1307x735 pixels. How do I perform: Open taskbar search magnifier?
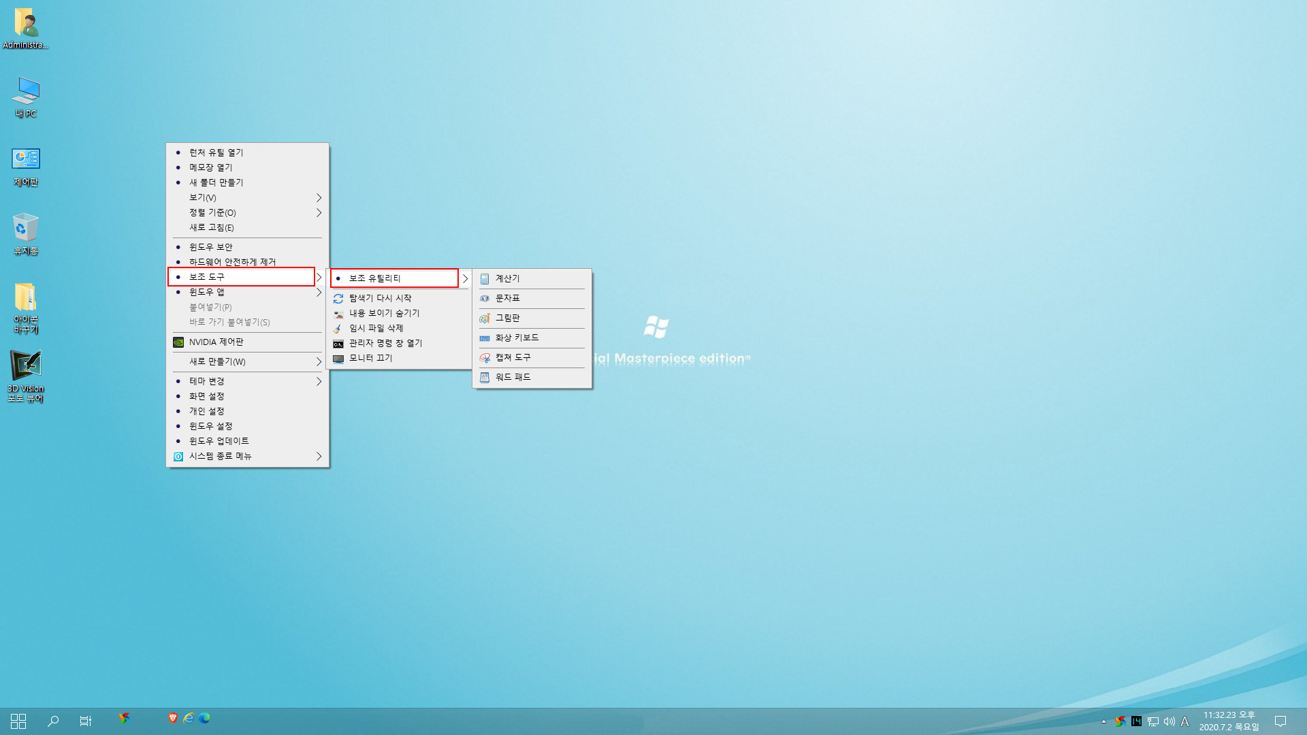coord(52,721)
